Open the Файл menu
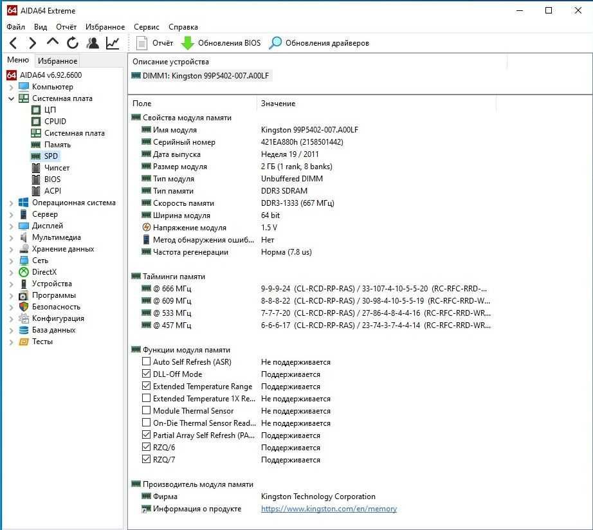 pyautogui.click(x=16, y=27)
